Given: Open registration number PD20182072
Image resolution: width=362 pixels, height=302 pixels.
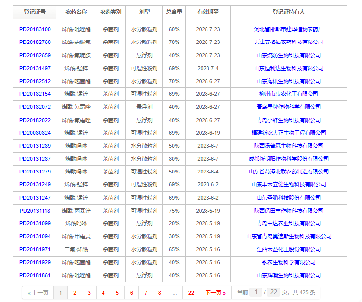Looking at the screenshot, I should point(35,107).
